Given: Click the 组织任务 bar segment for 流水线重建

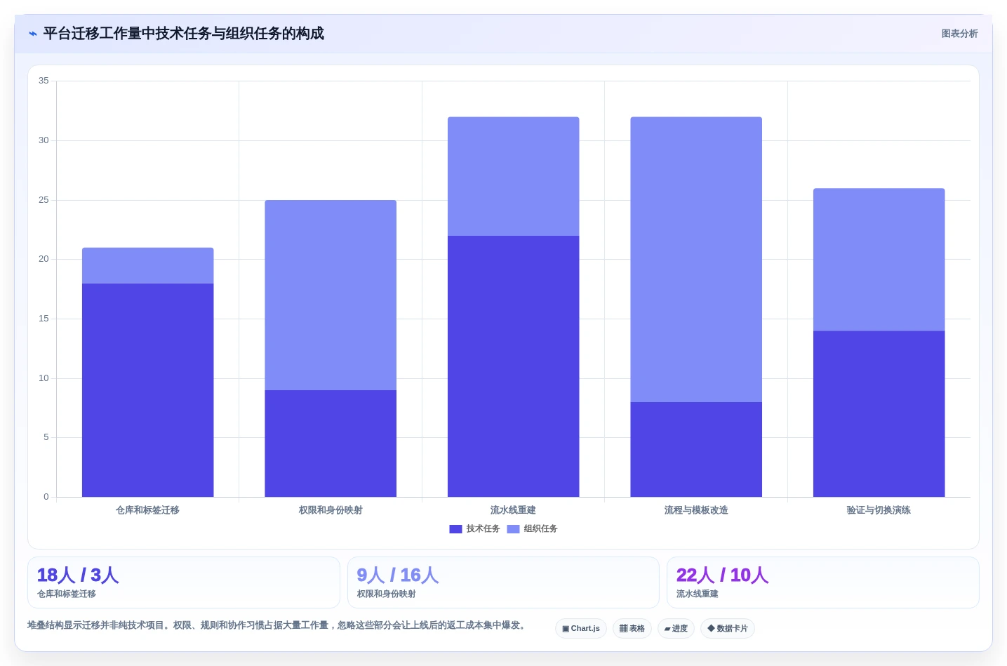Looking at the screenshot, I should click(x=514, y=176).
